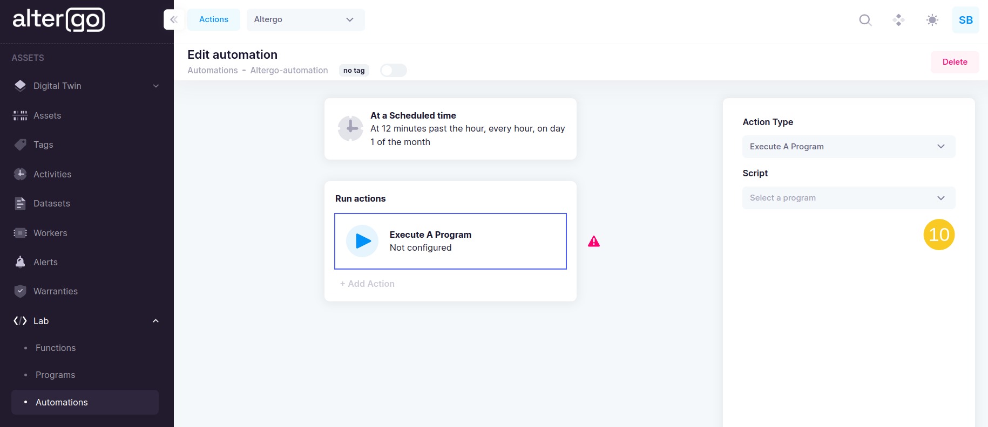Go to Workers in sidebar
The height and width of the screenshot is (427, 988).
(50, 233)
